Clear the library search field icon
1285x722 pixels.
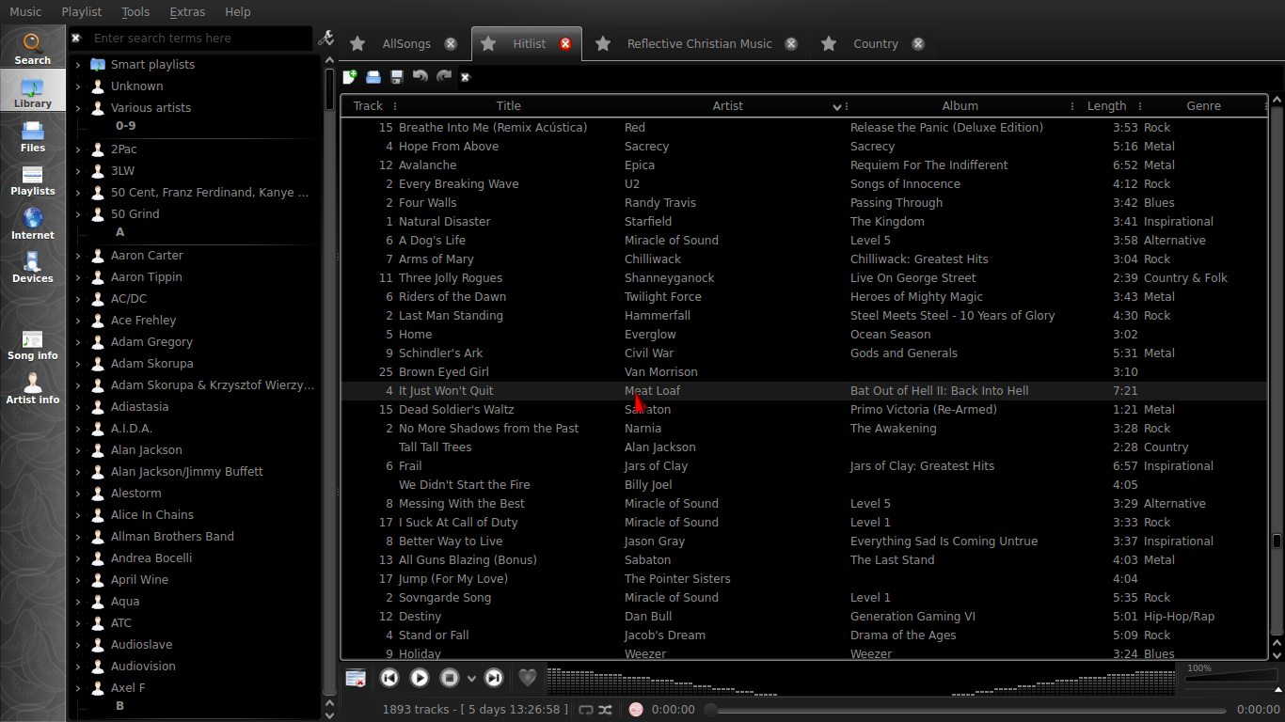76,39
